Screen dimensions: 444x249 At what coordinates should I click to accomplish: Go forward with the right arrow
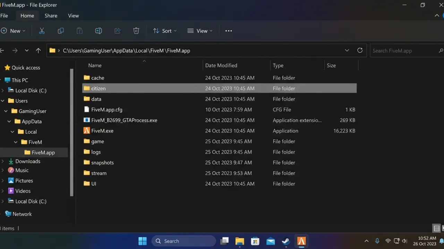point(15,50)
